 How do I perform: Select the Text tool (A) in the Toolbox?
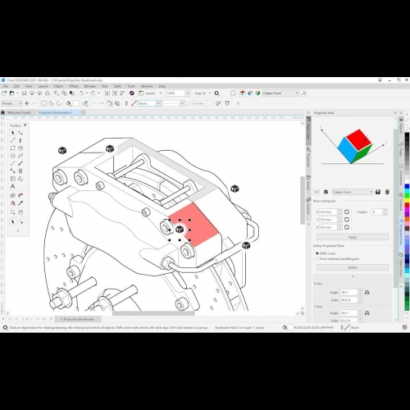(12, 186)
